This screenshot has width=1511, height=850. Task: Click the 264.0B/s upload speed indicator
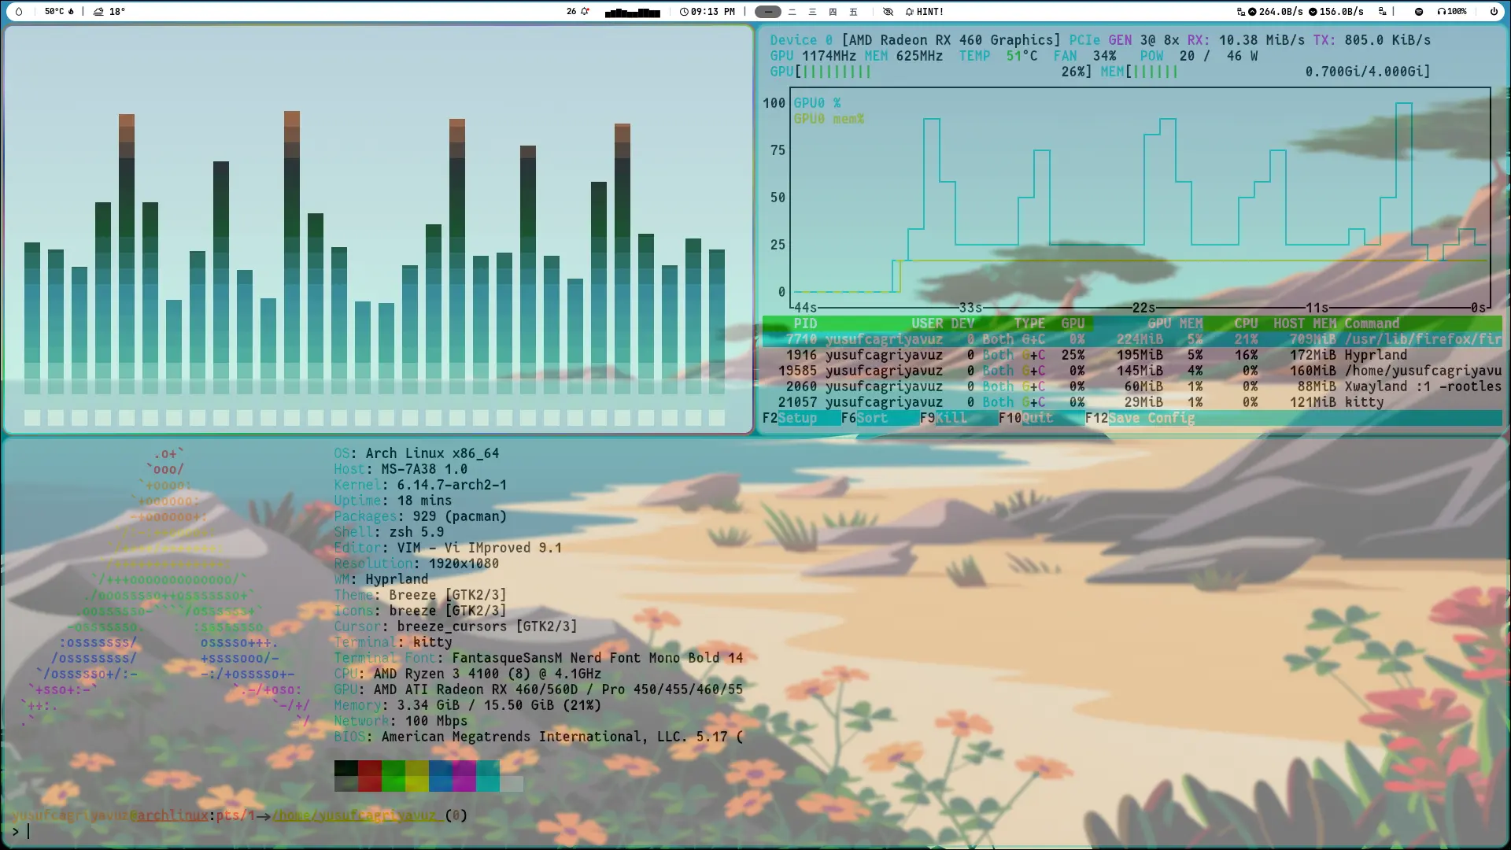coord(1276,12)
